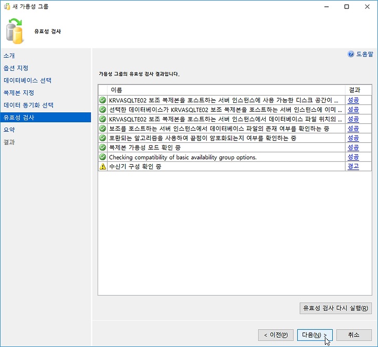Click the 이름 column header
378x347 pixels.
point(226,90)
